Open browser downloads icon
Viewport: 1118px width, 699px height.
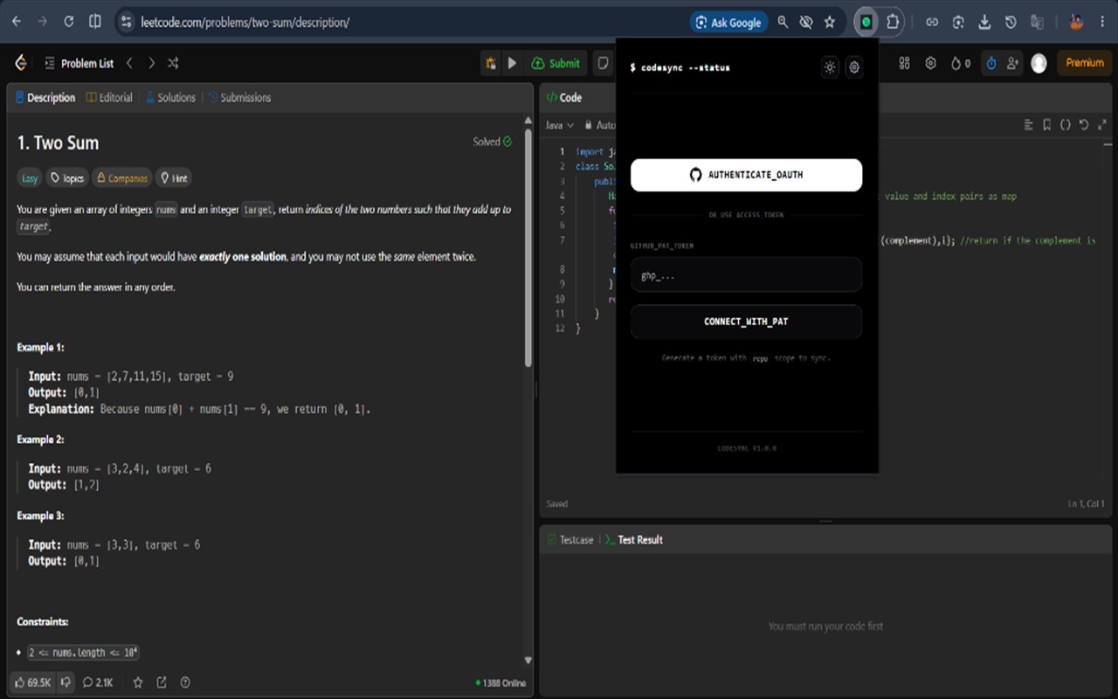(x=984, y=22)
